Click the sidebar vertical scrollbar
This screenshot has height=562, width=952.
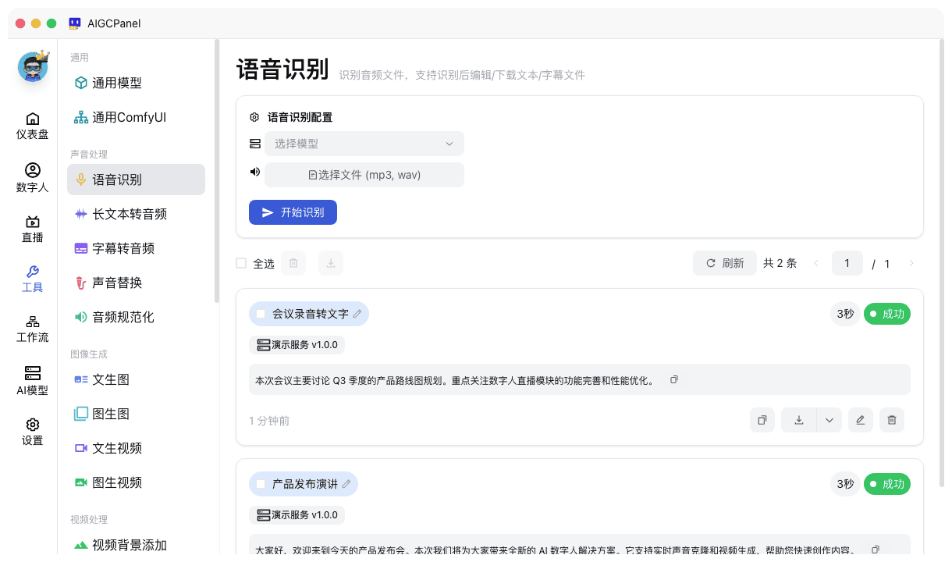click(x=217, y=172)
